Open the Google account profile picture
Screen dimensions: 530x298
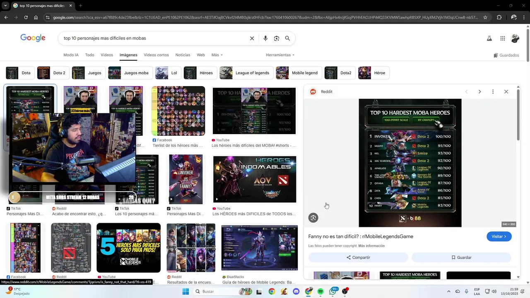(x=515, y=38)
